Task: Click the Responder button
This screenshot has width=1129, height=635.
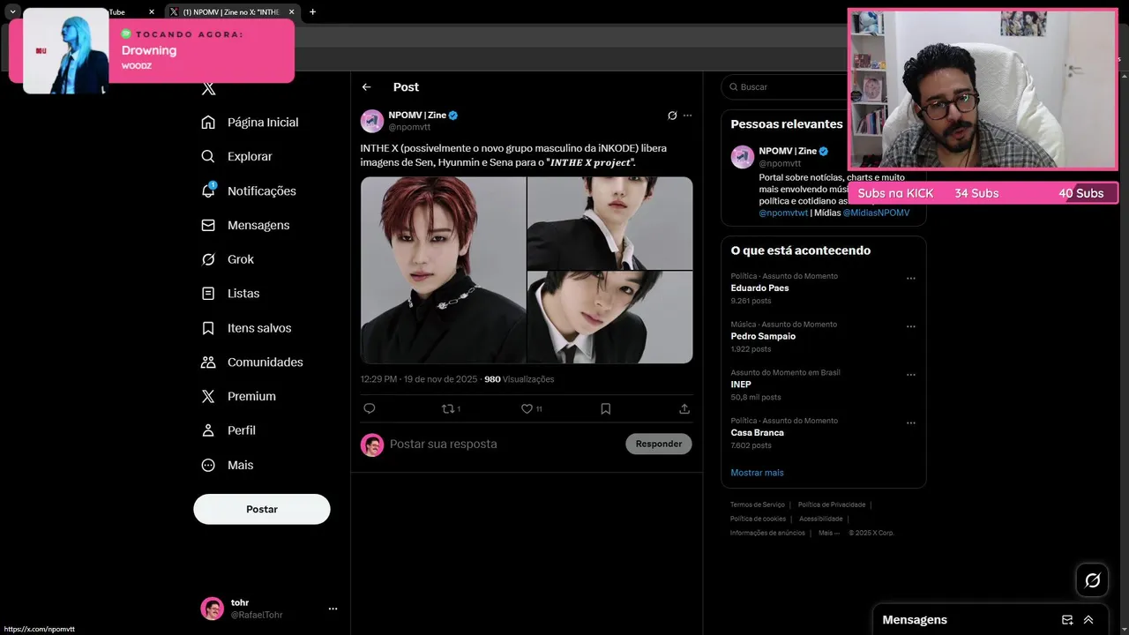Action: (659, 444)
